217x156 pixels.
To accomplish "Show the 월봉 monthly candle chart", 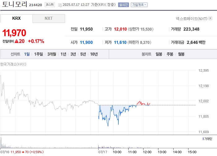I will [181, 54].
